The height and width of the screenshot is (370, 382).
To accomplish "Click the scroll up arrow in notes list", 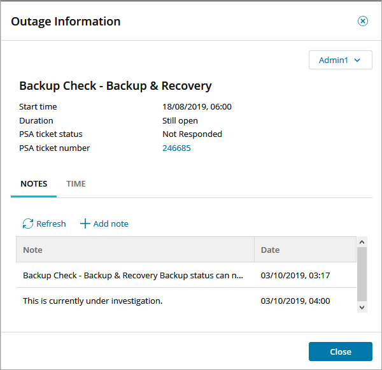I will [362, 243].
